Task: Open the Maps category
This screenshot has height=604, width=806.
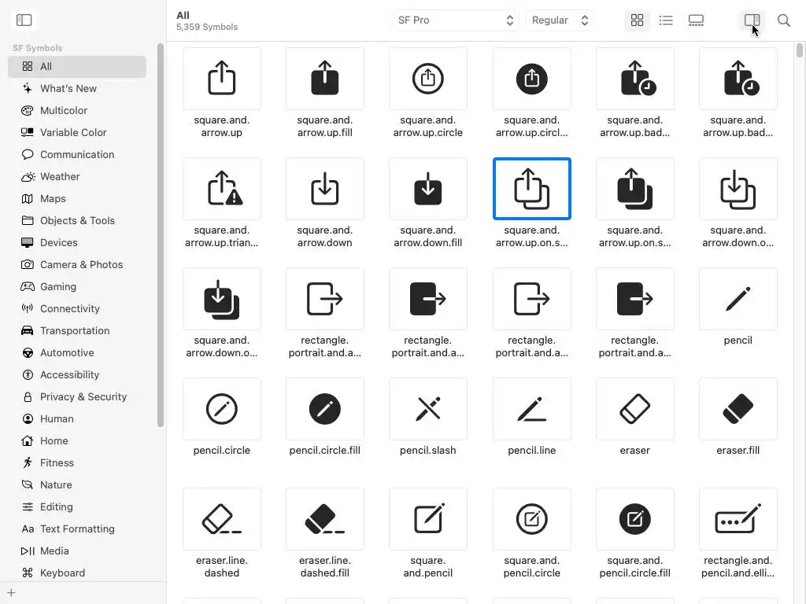Action: pyautogui.click(x=77, y=199)
